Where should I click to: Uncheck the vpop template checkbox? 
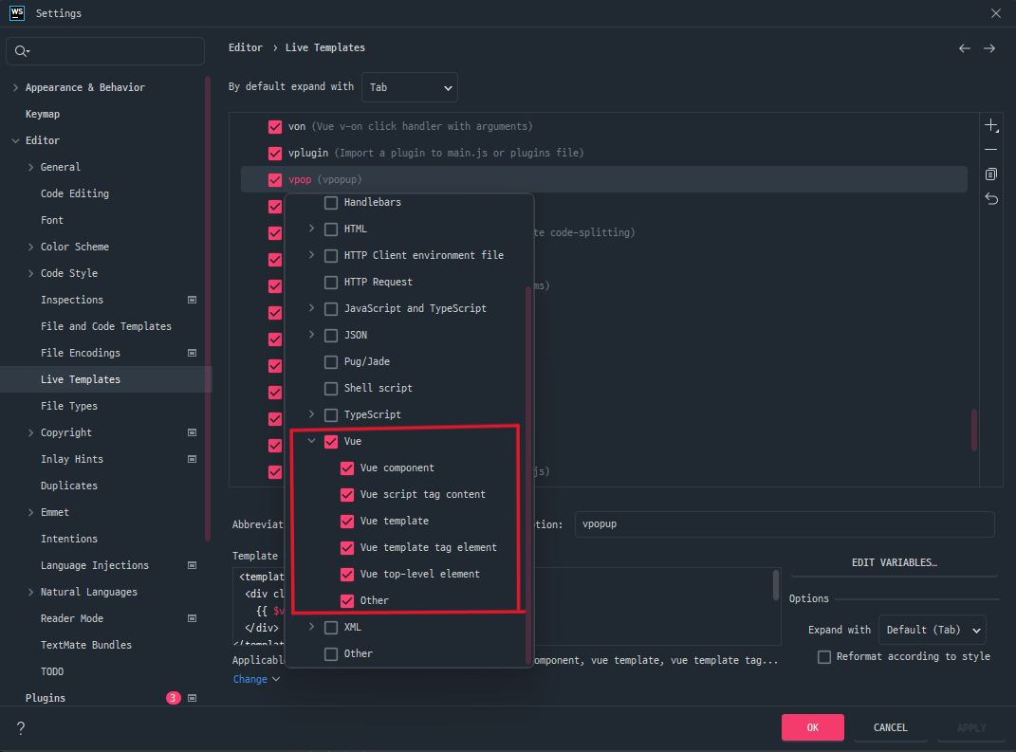(x=275, y=179)
